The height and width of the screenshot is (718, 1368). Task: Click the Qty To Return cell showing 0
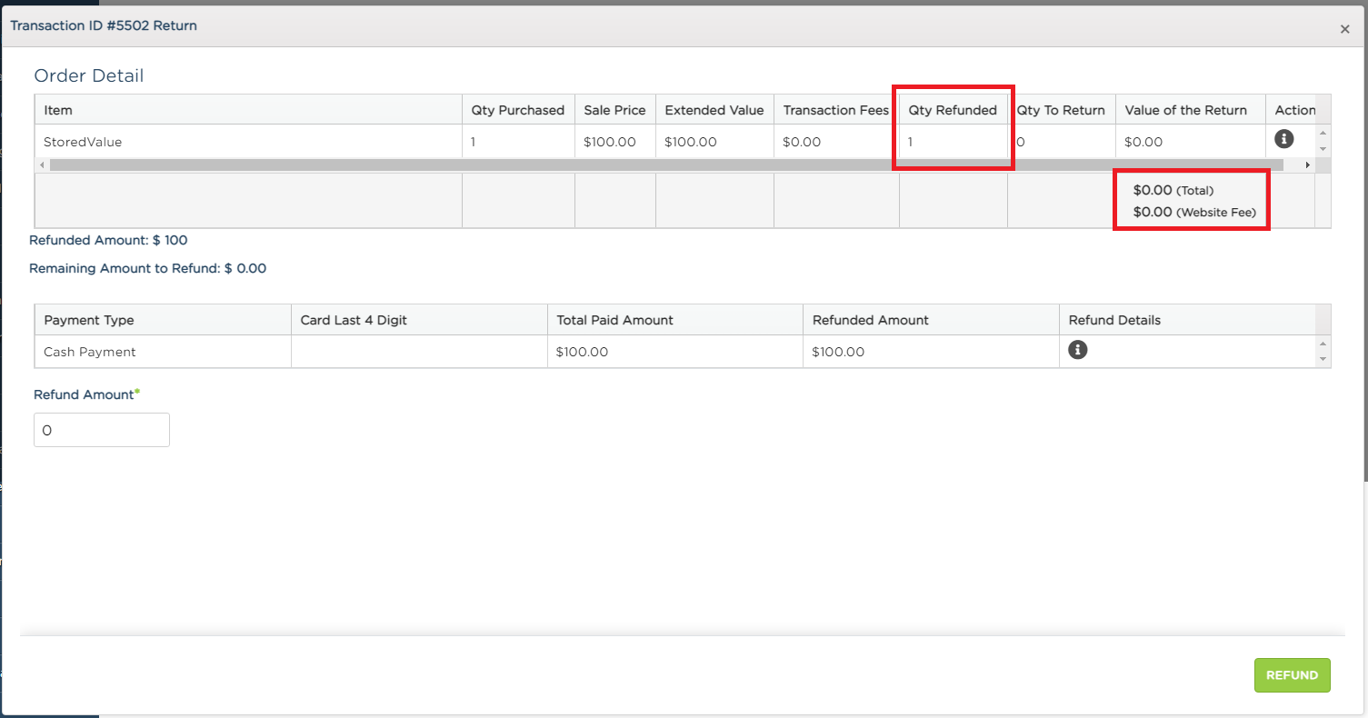point(1062,142)
